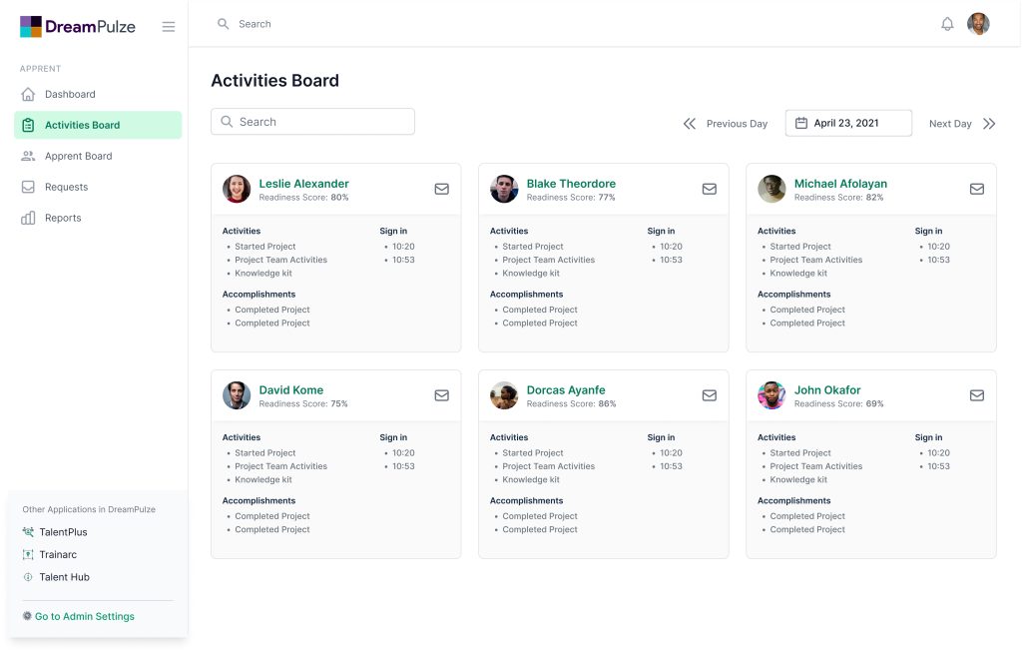
Task: Open the user profile avatar menu
Action: click(978, 24)
